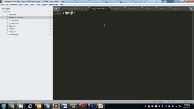Viewport: 194px width, 109px height.
Task: Open the PHP syntax selector
Action: [186, 102]
